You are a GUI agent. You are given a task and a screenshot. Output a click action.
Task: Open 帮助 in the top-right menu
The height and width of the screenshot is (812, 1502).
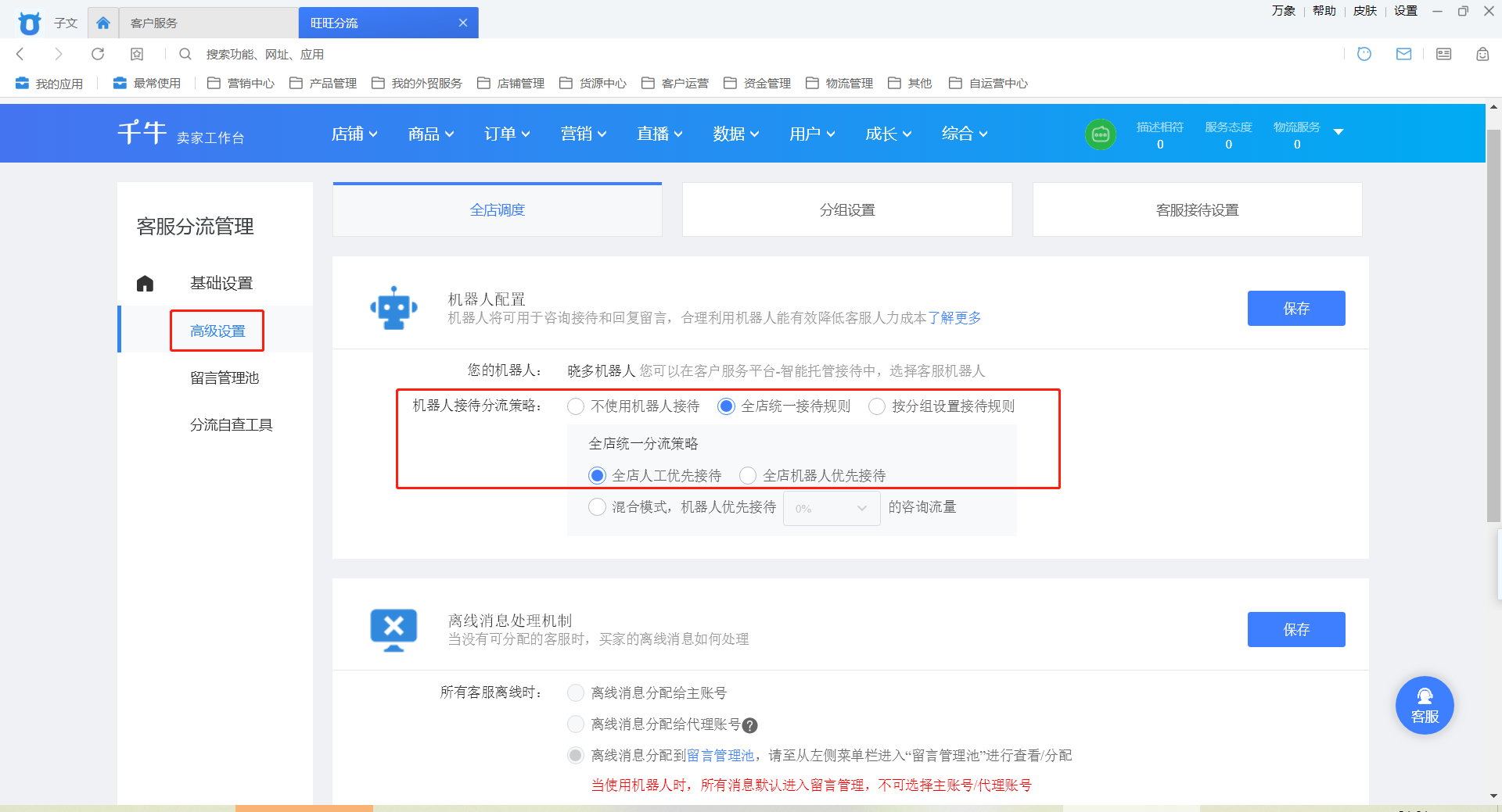click(1324, 11)
